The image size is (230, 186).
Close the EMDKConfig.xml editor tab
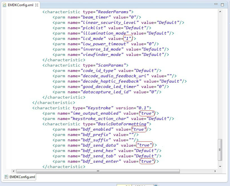click(x=37, y=5)
